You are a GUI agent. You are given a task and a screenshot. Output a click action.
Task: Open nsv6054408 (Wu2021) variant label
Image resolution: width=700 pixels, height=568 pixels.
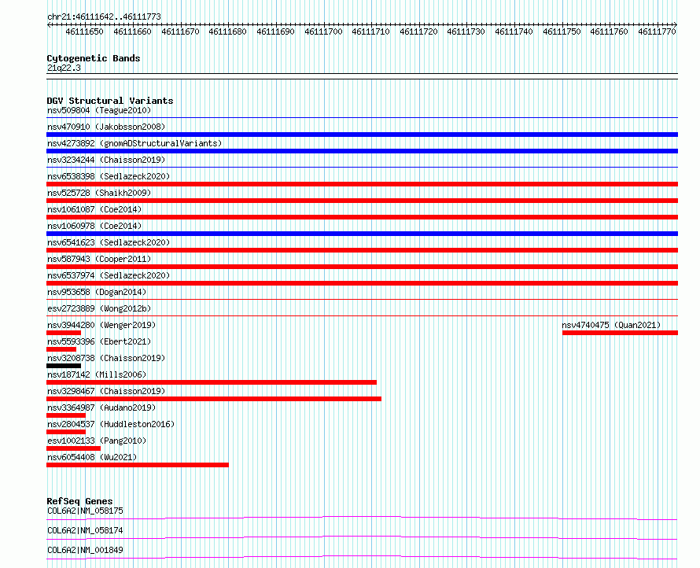point(92,457)
